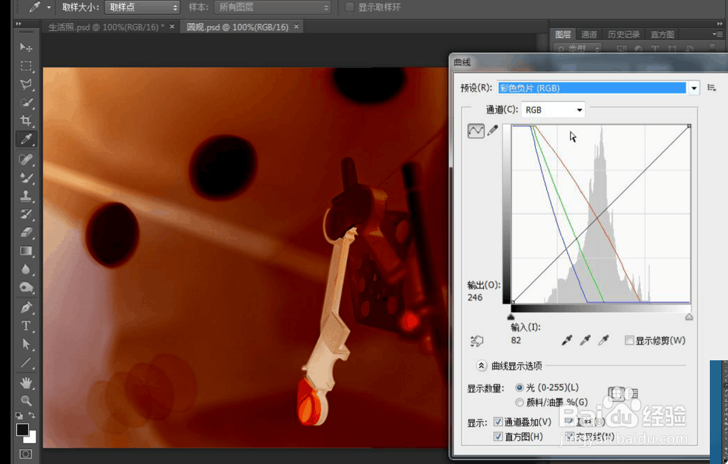Open panel options menu at top right
Image resolution: width=728 pixels, height=464 pixels.
click(717, 35)
